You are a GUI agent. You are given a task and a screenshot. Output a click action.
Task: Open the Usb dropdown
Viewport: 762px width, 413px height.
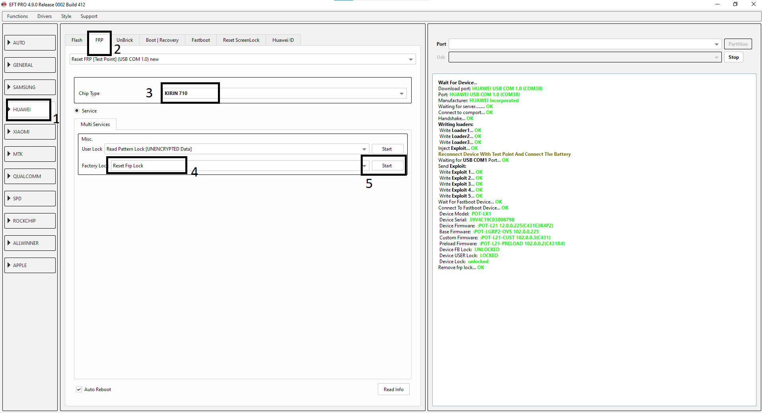point(585,57)
